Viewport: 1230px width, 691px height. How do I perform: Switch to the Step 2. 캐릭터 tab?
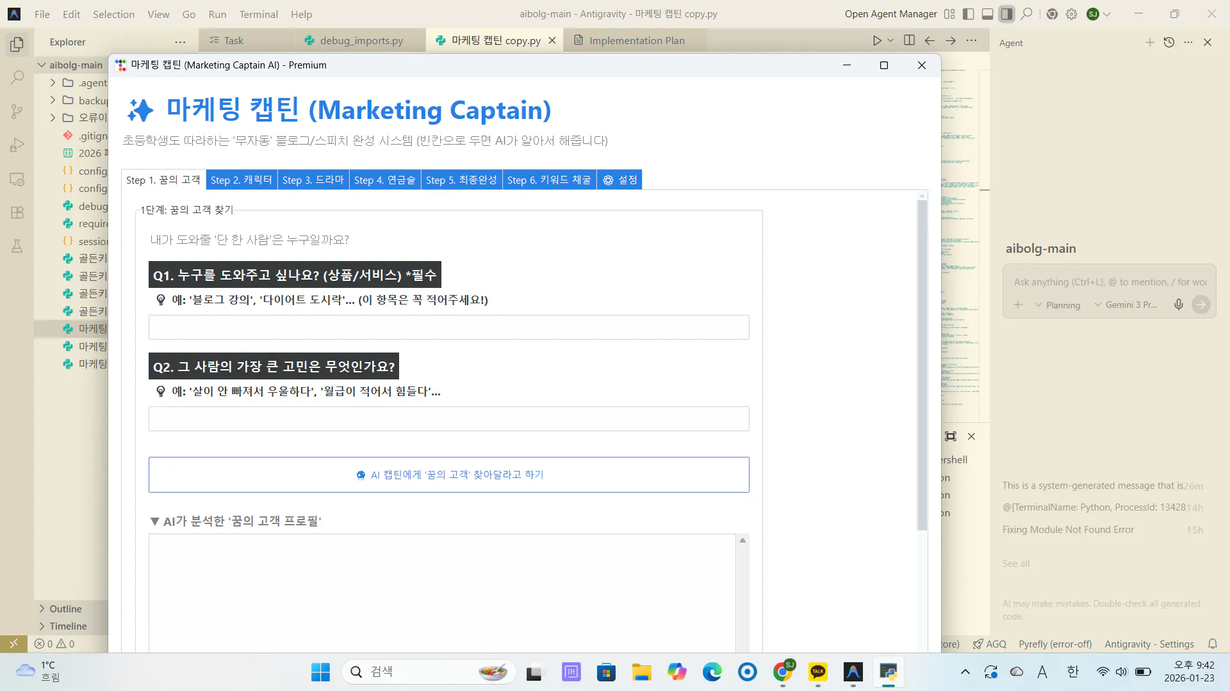tap(242, 180)
